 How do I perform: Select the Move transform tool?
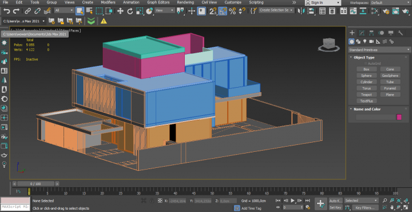point(120,11)
